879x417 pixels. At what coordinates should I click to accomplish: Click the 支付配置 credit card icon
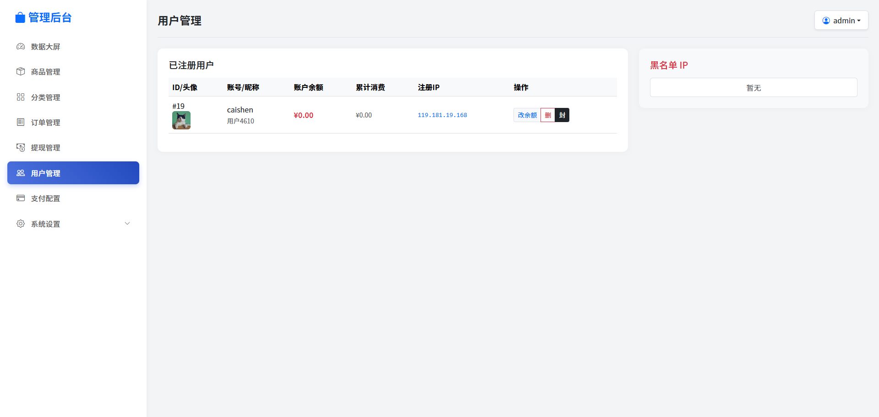click(21, 198)
